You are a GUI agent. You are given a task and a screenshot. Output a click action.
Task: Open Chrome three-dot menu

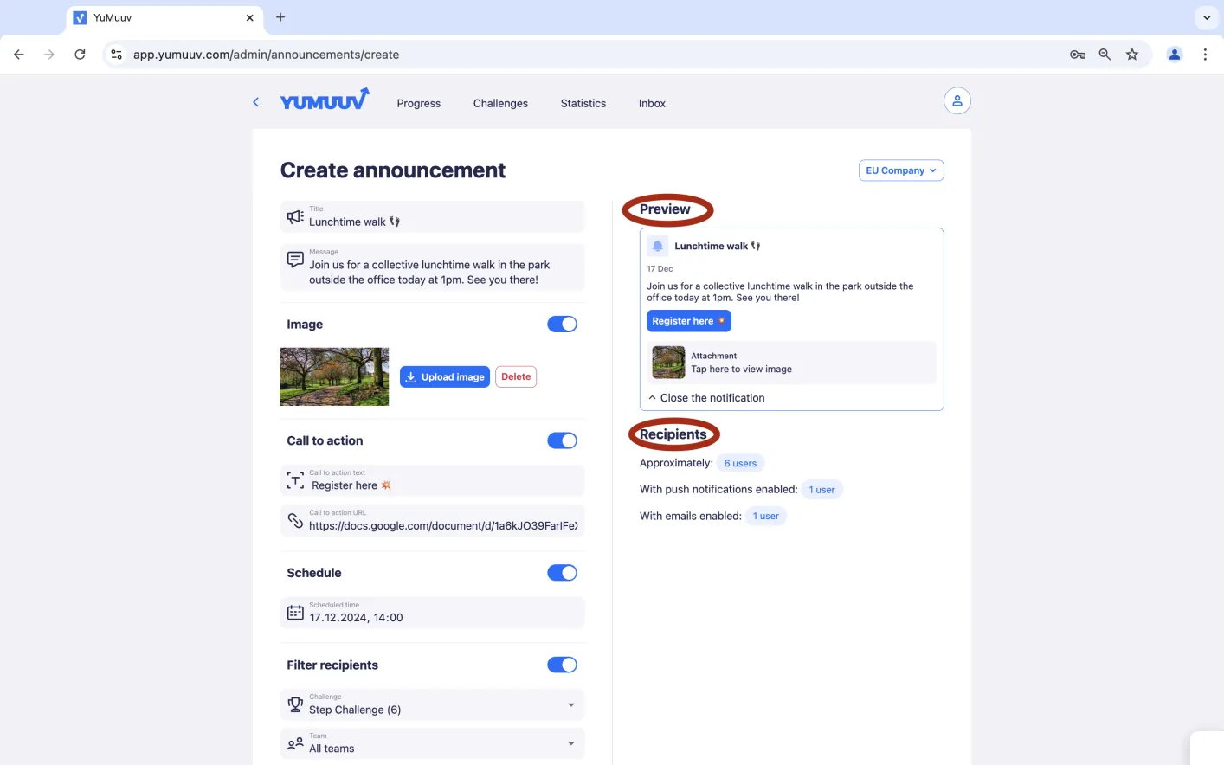tap(1205, 55)
